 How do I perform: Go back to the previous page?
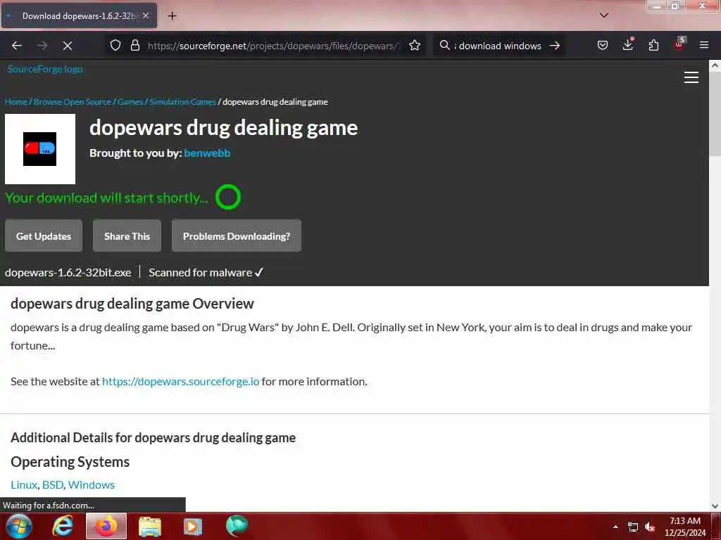pos(17,46)
